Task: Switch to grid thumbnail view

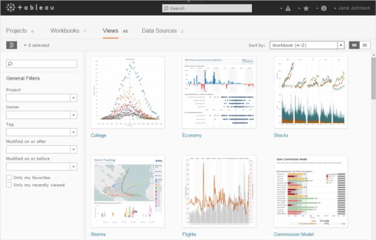Action: click(354, 45)
